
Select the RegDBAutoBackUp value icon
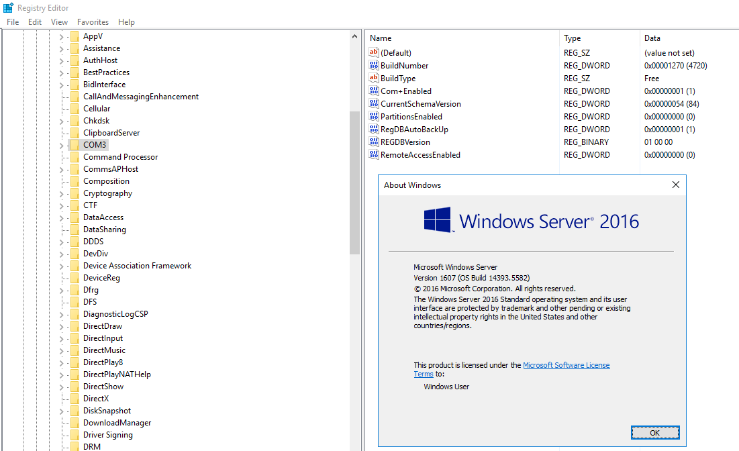pos(374,129)
